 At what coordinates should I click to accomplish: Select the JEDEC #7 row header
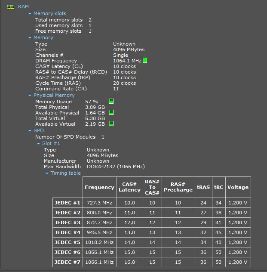click(x=68, y=262)
